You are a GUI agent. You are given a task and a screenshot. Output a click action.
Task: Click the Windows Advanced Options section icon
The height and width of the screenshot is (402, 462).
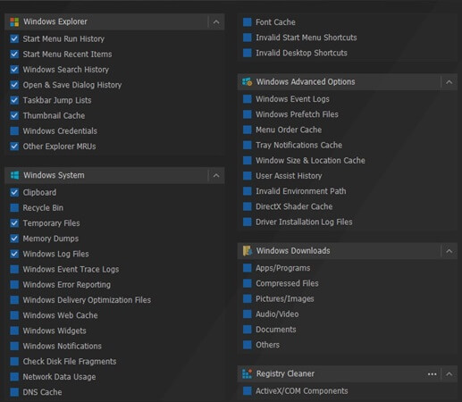[x=247, y=81]
